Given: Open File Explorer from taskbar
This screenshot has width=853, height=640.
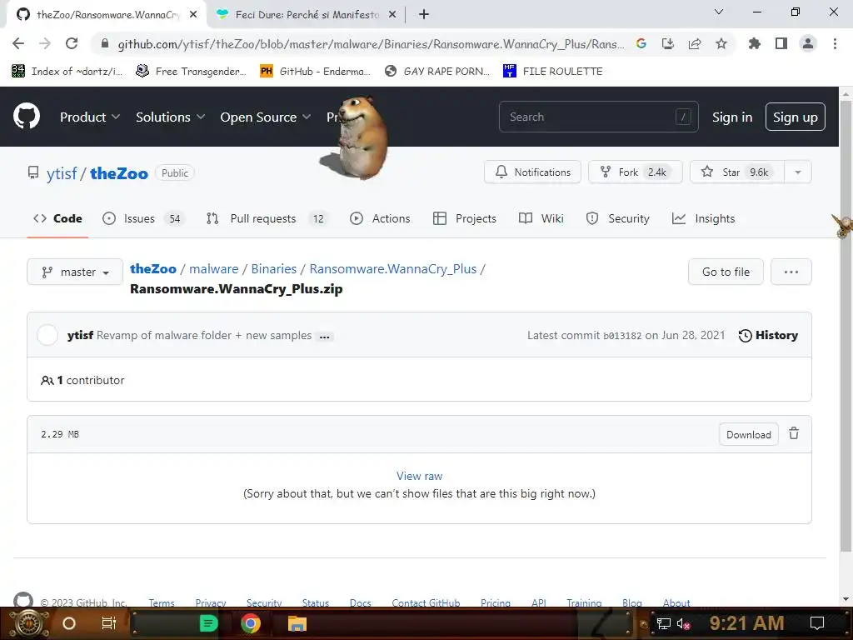Looking at the screenshot, I should [297, 623].
